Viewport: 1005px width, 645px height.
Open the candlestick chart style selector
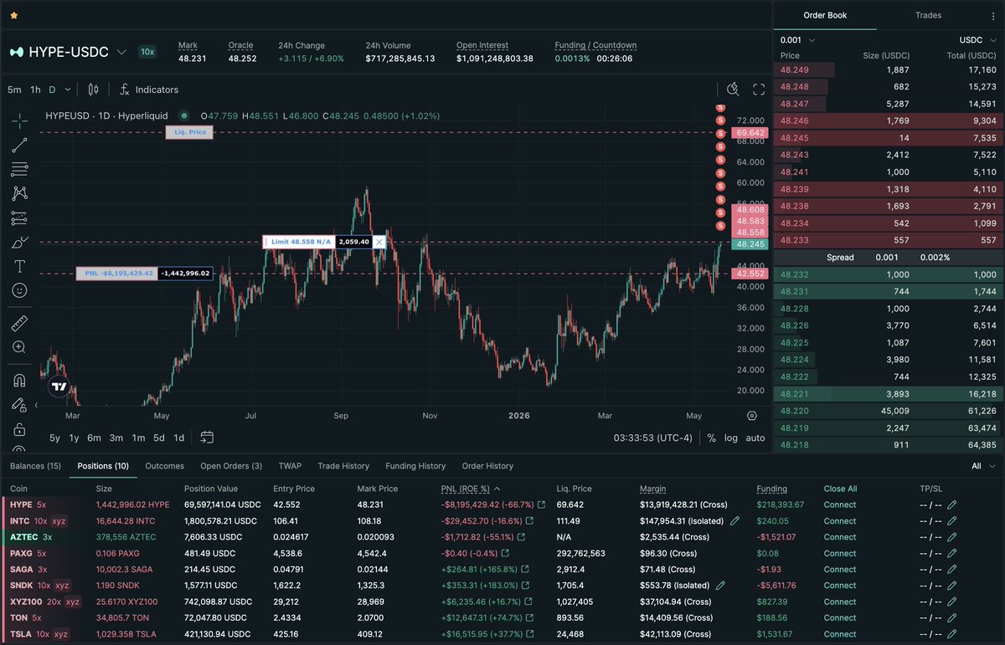click(x=93, y=90)
